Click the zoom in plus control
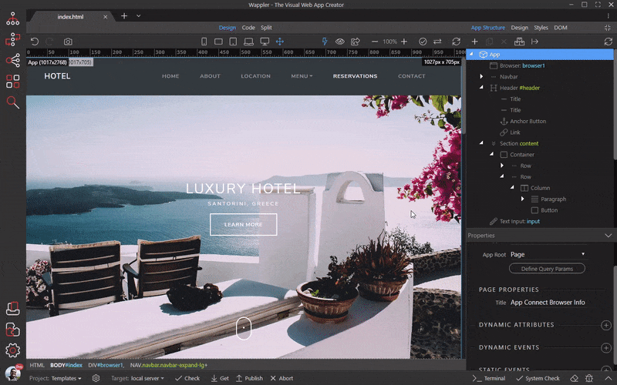Viewport: 617px width, 385px height. [403, 42]
